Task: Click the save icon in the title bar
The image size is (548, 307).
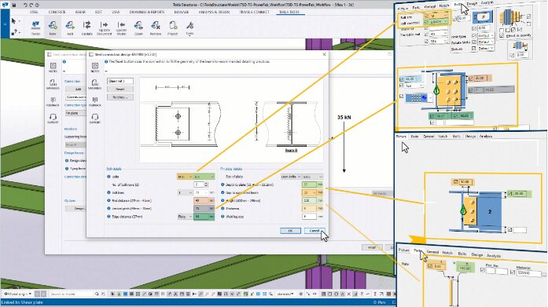Action: (14, 5)
